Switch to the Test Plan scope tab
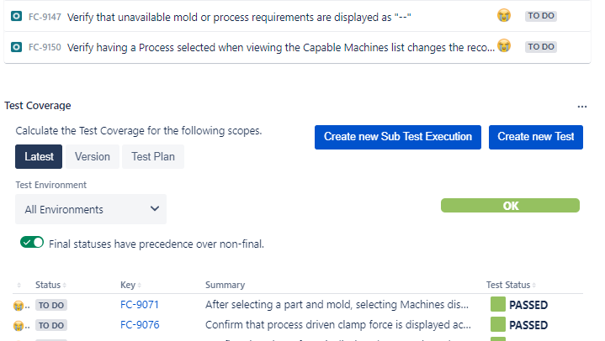605x341 pixels. click(153, 156)
